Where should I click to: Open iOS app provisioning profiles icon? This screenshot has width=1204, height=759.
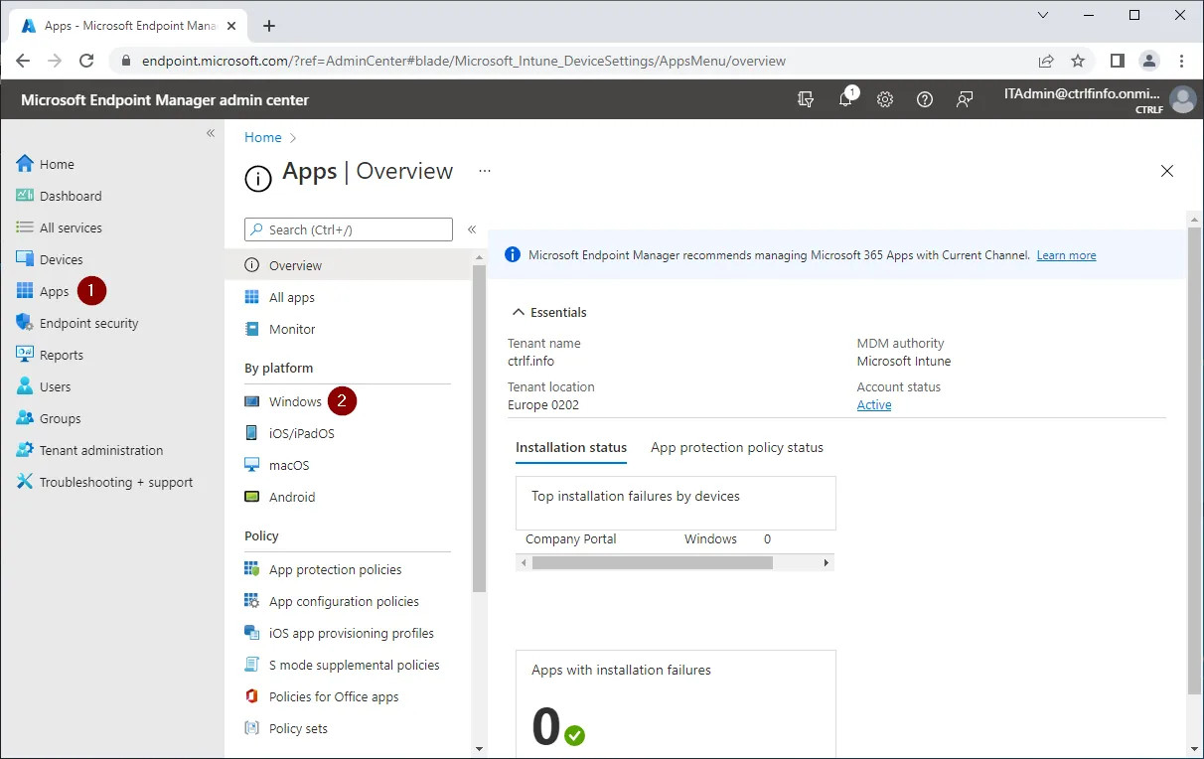coord(251,633)
